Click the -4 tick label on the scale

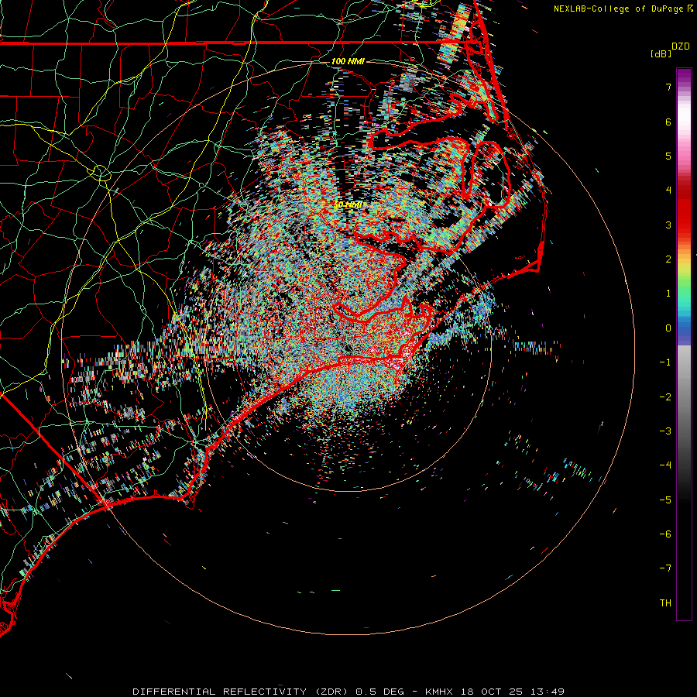point(665,465)
